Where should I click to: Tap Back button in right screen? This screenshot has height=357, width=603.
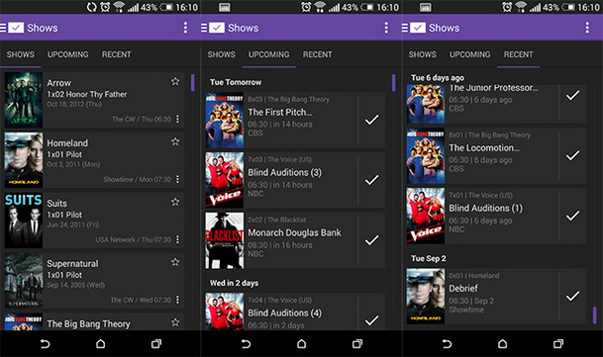coord(447,343)
